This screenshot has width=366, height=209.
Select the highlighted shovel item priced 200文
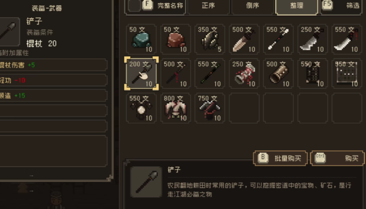141,74
